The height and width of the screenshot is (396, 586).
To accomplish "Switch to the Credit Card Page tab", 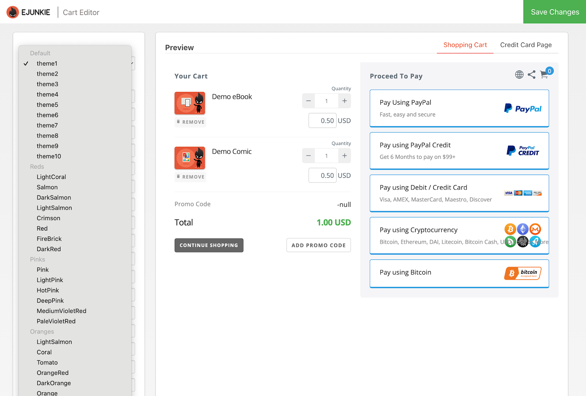I will point(526,45).
